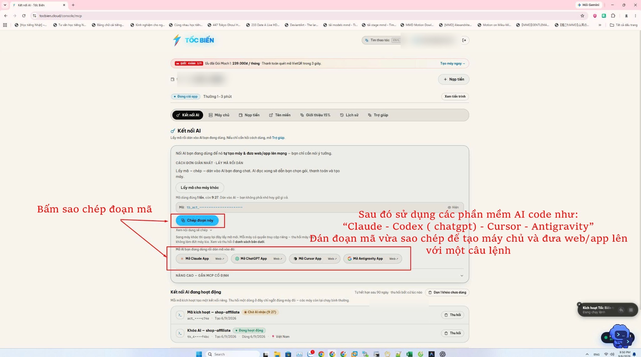
Task: Open Zalo from the taskbar
Action: point(310,354)
